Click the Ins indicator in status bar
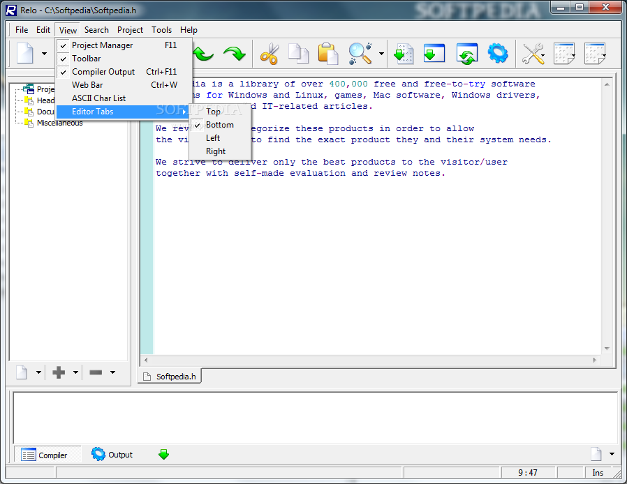This screenshot has width=627, height=484. [x=598, y=473]
